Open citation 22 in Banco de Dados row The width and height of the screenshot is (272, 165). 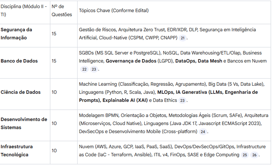click(84, 69)
